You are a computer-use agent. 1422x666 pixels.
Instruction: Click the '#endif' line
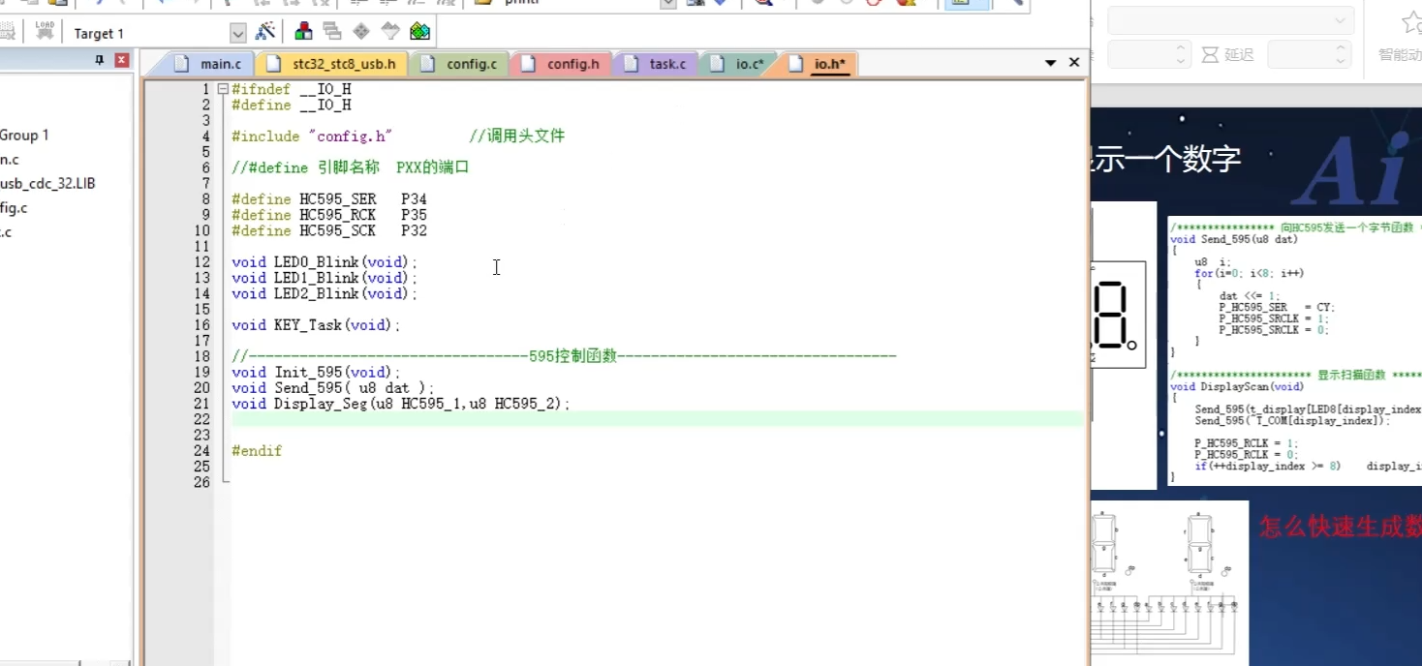tap(257, 451)
